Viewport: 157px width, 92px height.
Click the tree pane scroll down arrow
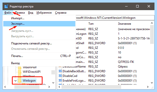53,83
